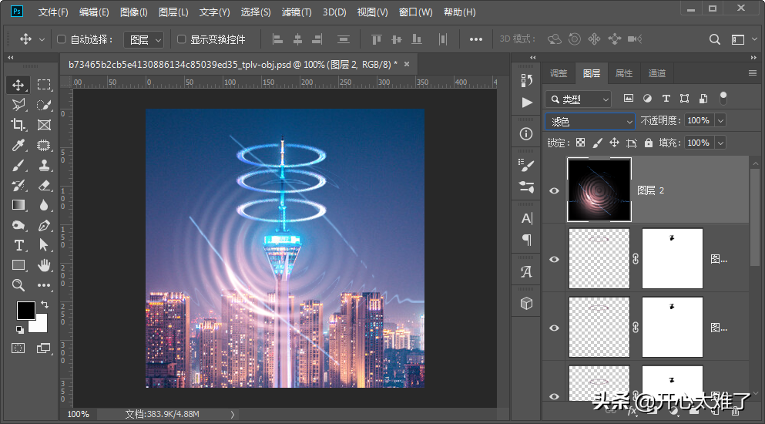Image resolution: width=765 pixels, height=424 pixels.
Task: Toggle Quick Mask mode
Action: 18,348
